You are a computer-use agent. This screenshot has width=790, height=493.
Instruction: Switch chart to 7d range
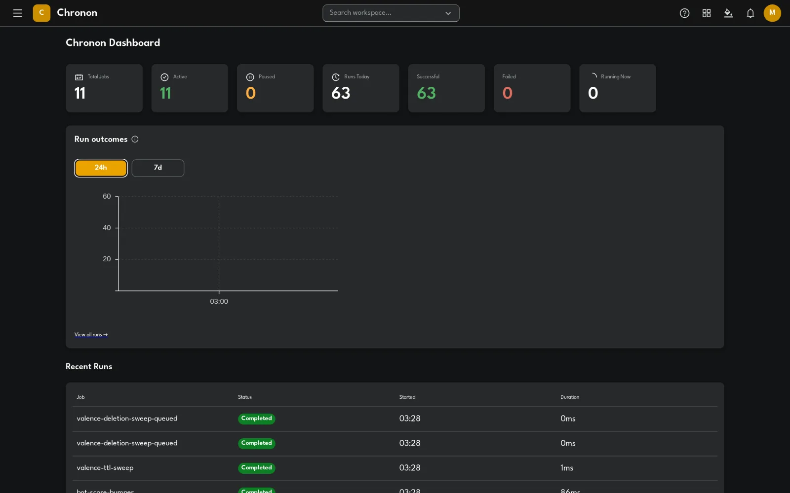click(158, 168)
